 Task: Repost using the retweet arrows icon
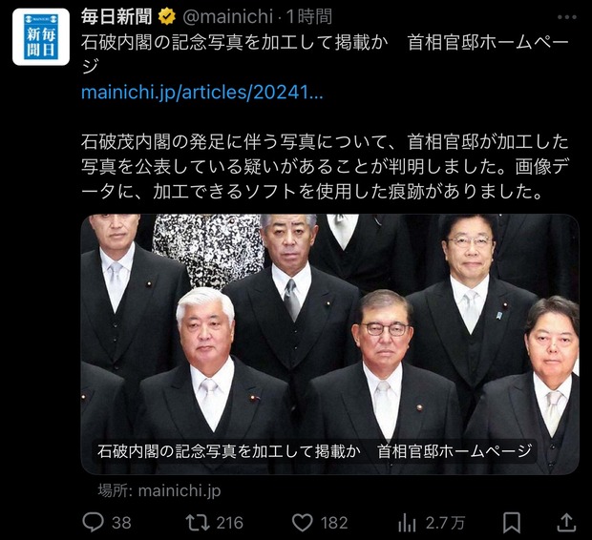[x=198, y=523]
